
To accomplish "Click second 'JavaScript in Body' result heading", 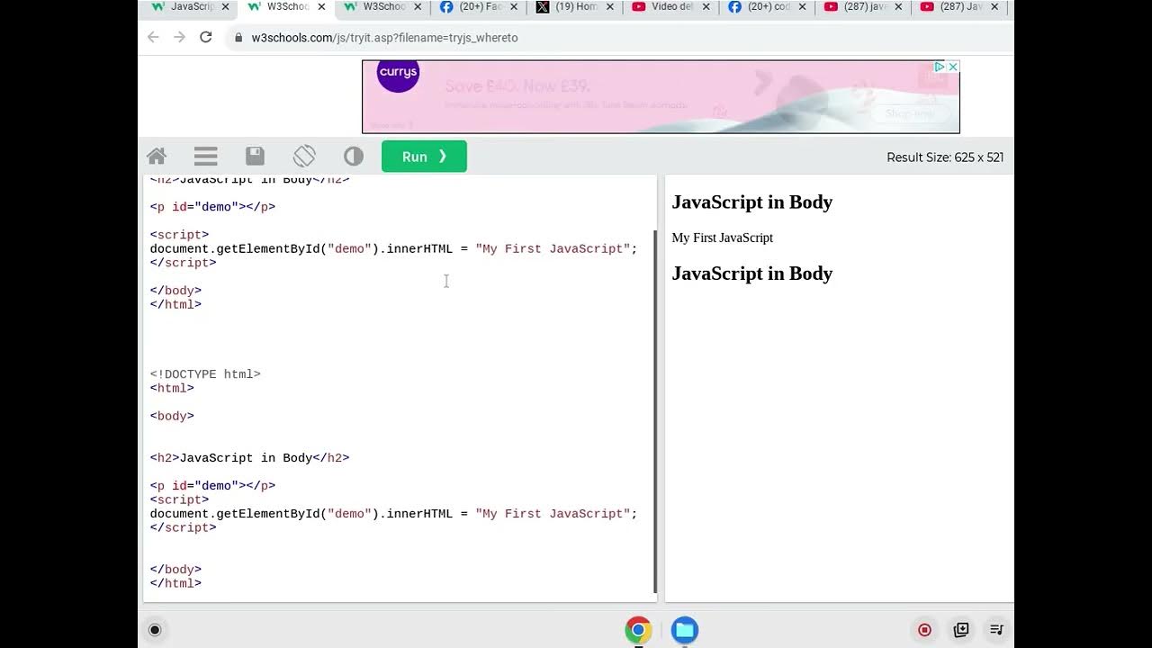I will (751, 274).
